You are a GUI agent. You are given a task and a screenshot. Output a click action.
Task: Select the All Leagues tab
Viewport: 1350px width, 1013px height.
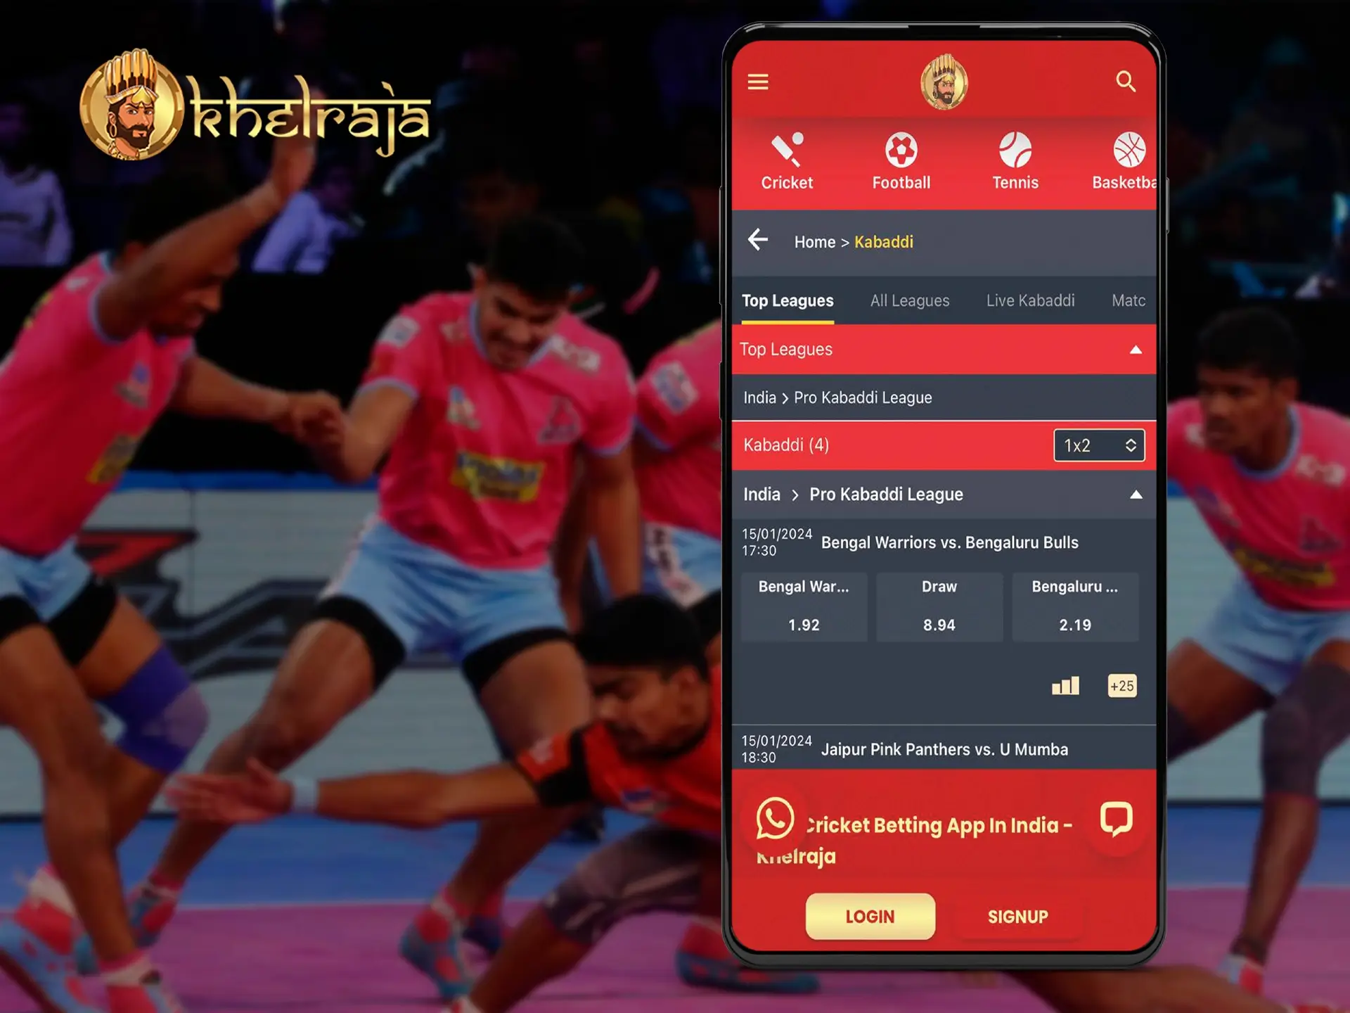[x=909, y=300]
